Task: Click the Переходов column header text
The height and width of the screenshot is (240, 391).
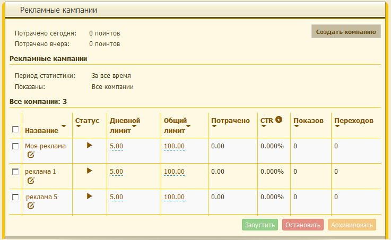Action: [354, 120]
